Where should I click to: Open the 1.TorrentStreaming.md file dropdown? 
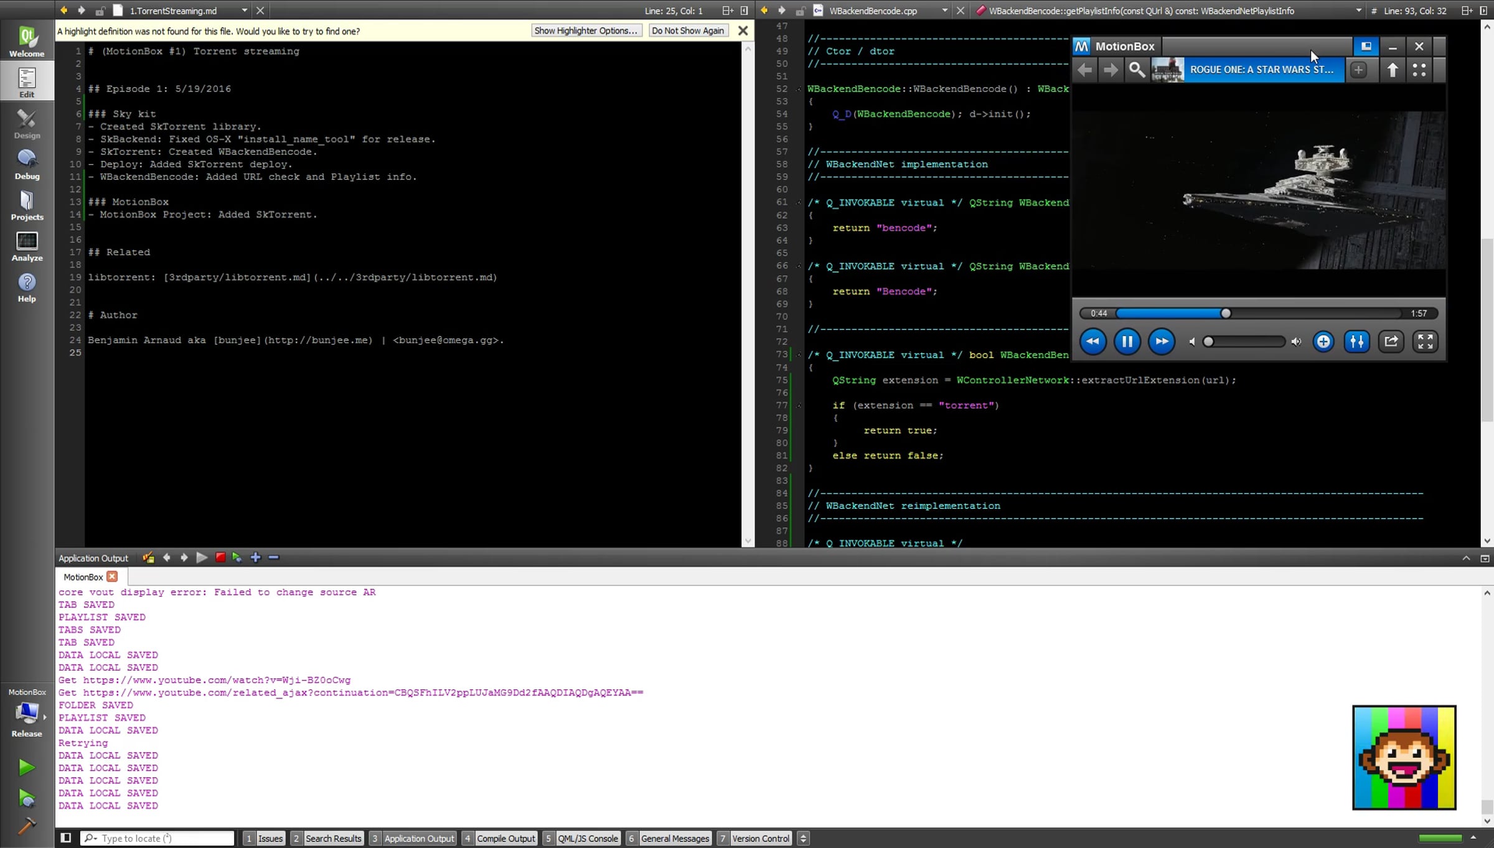click(x=244, y=11)
